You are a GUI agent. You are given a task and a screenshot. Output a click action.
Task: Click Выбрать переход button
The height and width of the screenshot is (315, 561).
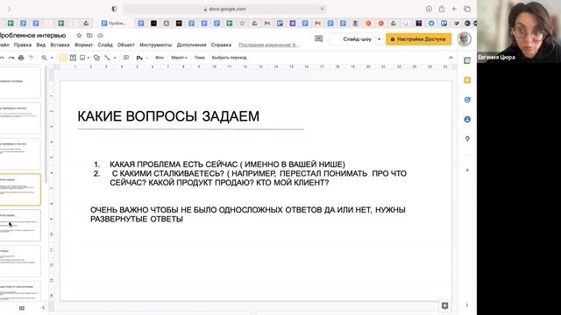pos(230,58)
